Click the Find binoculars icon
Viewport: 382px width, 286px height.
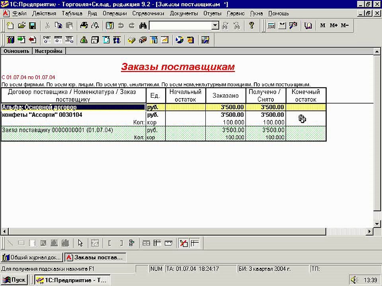(x=143, y=25)
